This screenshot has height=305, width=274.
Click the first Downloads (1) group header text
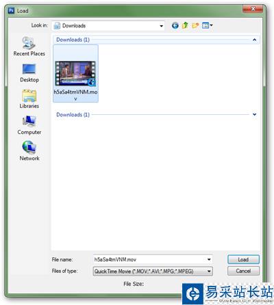(x=73, y=40)
